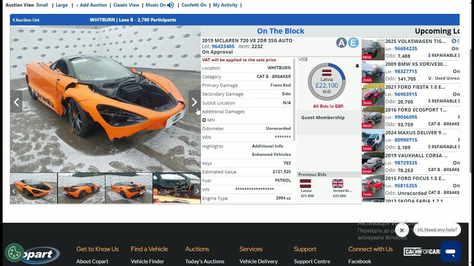Click the 2024 Maxus Deliver 9 thumbnail
The width and height of the screenshot is (474, 266).
[x=373, y=141]
